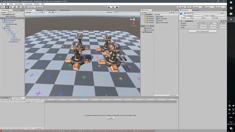235x132 pixels.
Task: Click the Project panel search field
Action: point(159,12)
